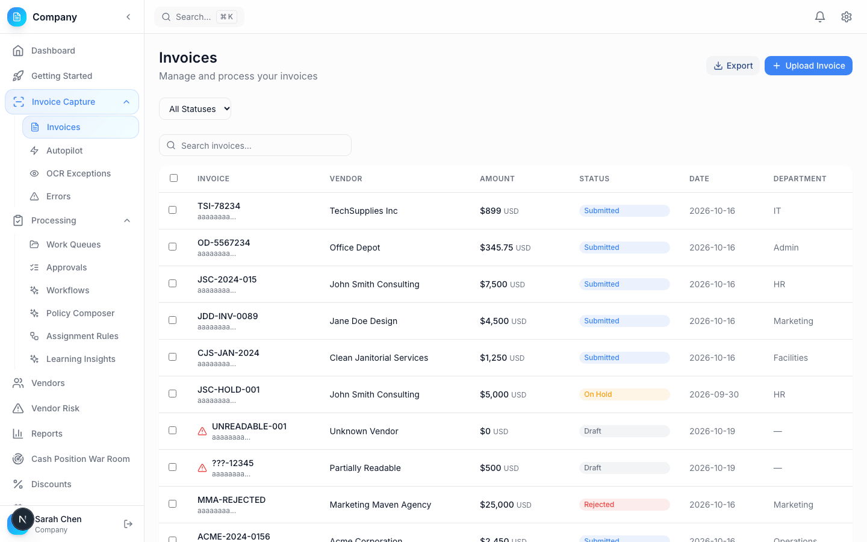Collapse the Invoice Capture section chevron
The width and height of the screenshot is (867, 542).
(x=126, y=102)
